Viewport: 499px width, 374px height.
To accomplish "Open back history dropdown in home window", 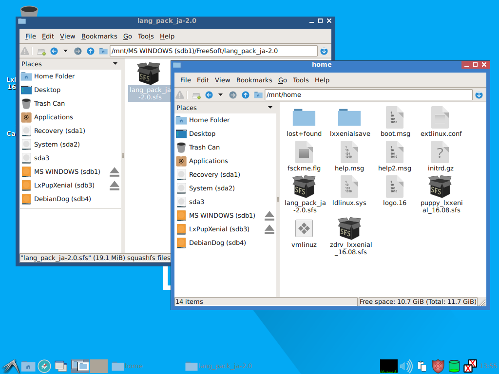I will [220, 95].
